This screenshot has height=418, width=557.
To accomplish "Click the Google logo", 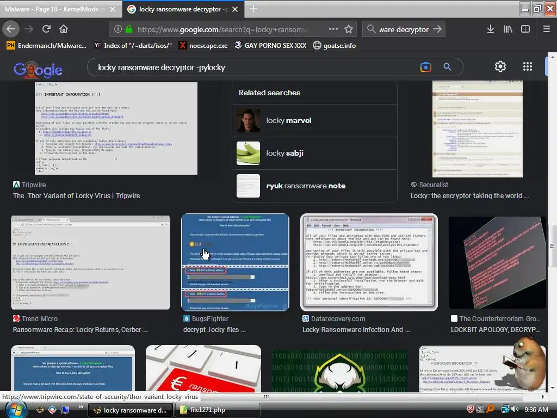I will [x=38, y=70].
